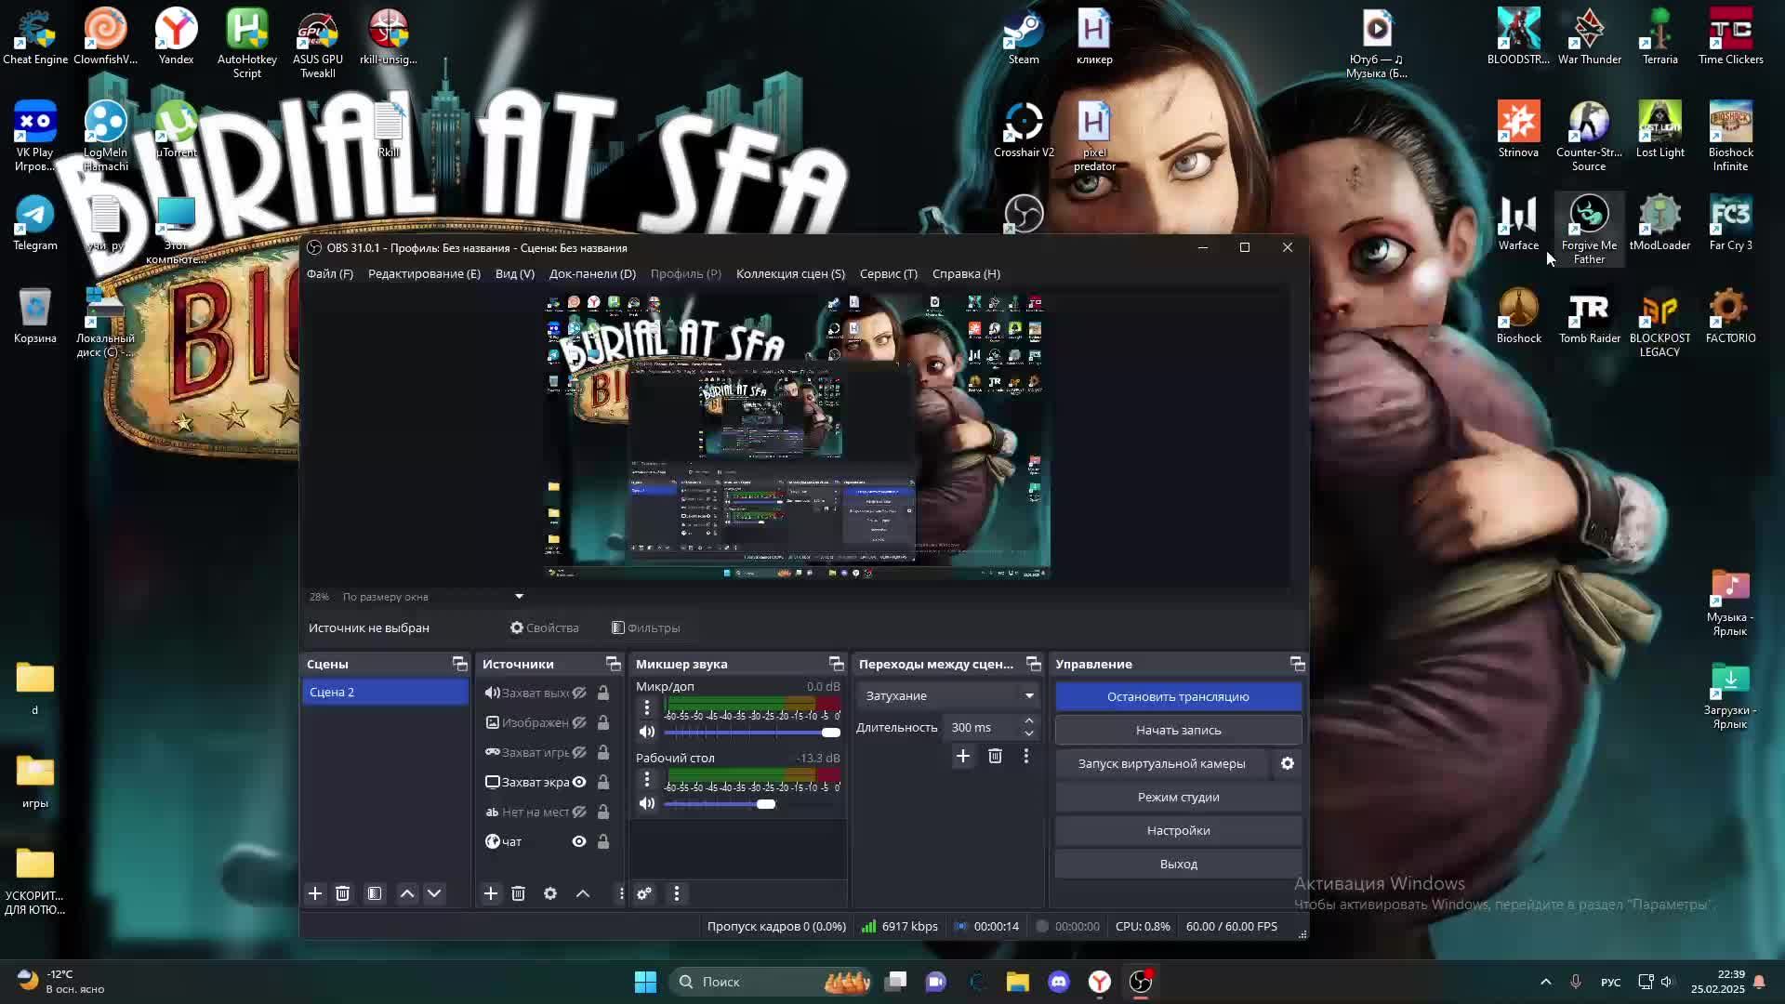Undock the Переходы между сценами panel
This screenshot has width=1785, height=1004.
tap(1033, 664)
